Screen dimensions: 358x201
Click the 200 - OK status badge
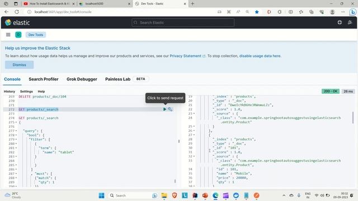point(331,91)
